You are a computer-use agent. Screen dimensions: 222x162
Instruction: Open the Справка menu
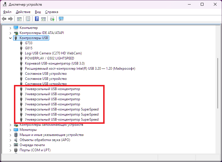pos(51,12)
